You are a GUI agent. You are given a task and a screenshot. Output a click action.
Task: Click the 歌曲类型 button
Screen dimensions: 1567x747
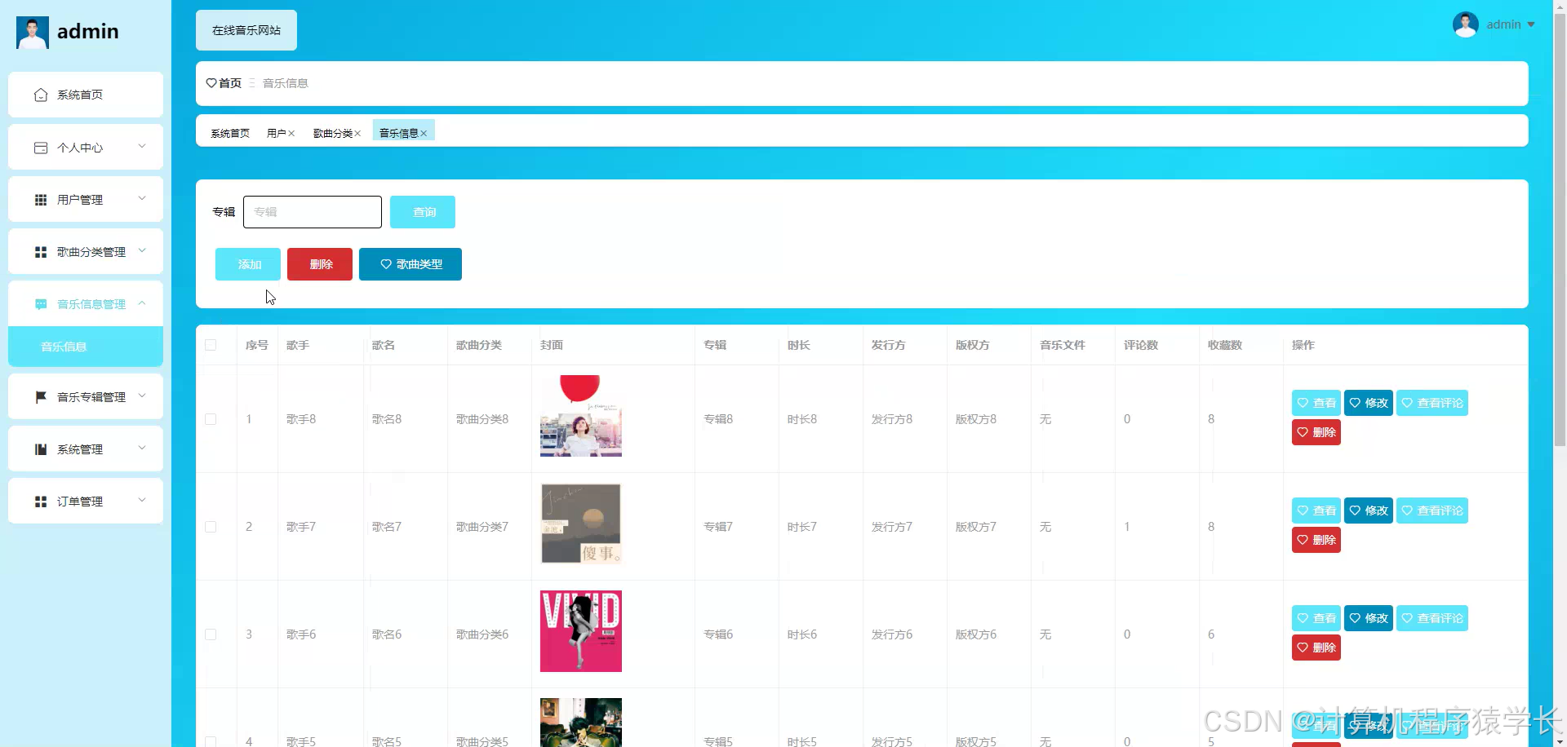coord(411,264)
